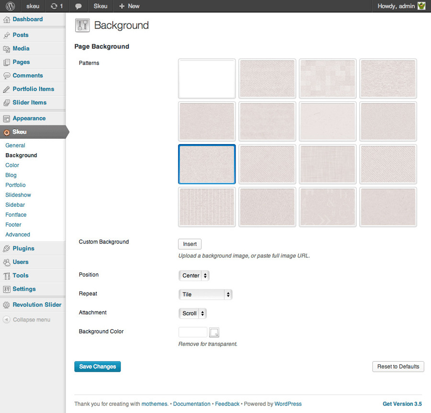Screen dimensions: 431x413
Task: Click the Media icon in sidebar
Action: (7, 49)
